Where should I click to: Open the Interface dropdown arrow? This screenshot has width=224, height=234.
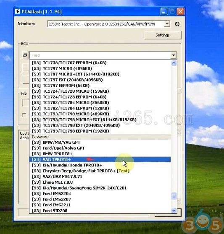click(167, 24)
